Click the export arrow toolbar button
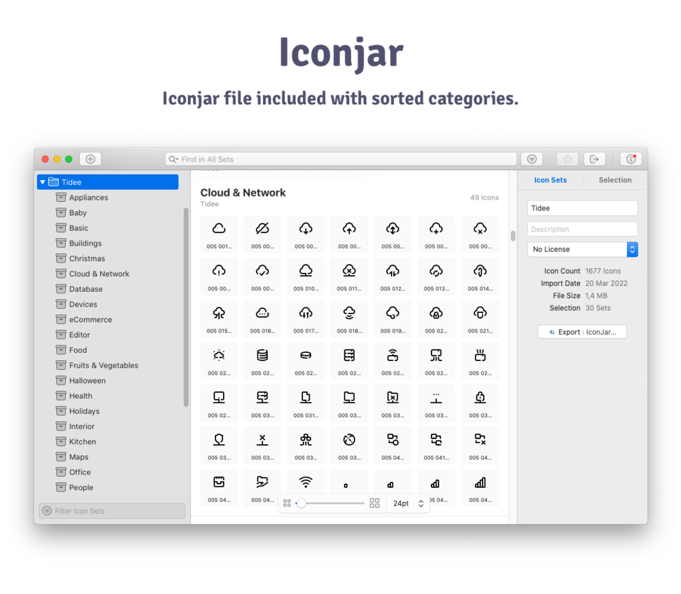The image size is (681, 594). (594, 159)
